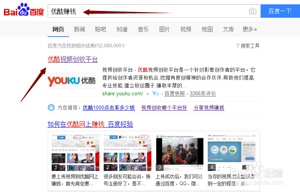Viewport: 300px width, 193px height.
Task: Click caption 要上传视频到优酷网上赚钱
Action: 75,180
